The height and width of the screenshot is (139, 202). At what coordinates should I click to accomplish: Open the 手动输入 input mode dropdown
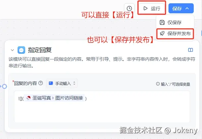point(62,83)
